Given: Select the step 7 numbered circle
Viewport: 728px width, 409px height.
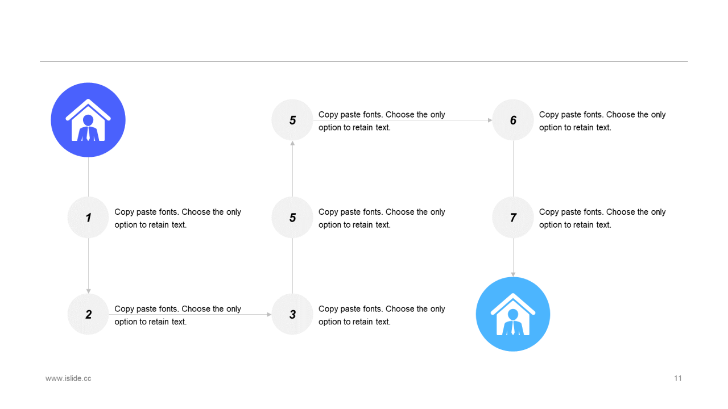Looking at the screenshot, I should [x=513, y=218].
